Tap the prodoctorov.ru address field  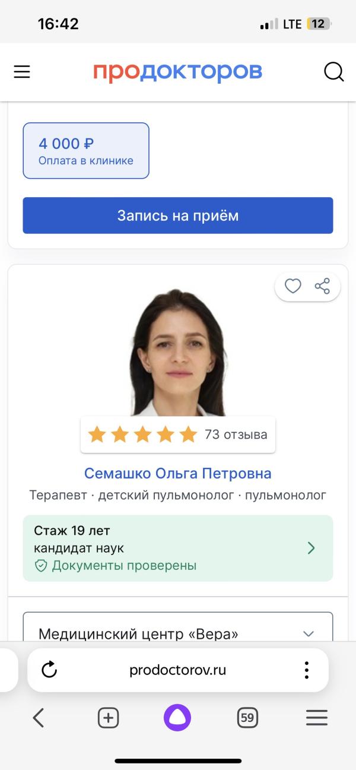coord(177,670)
